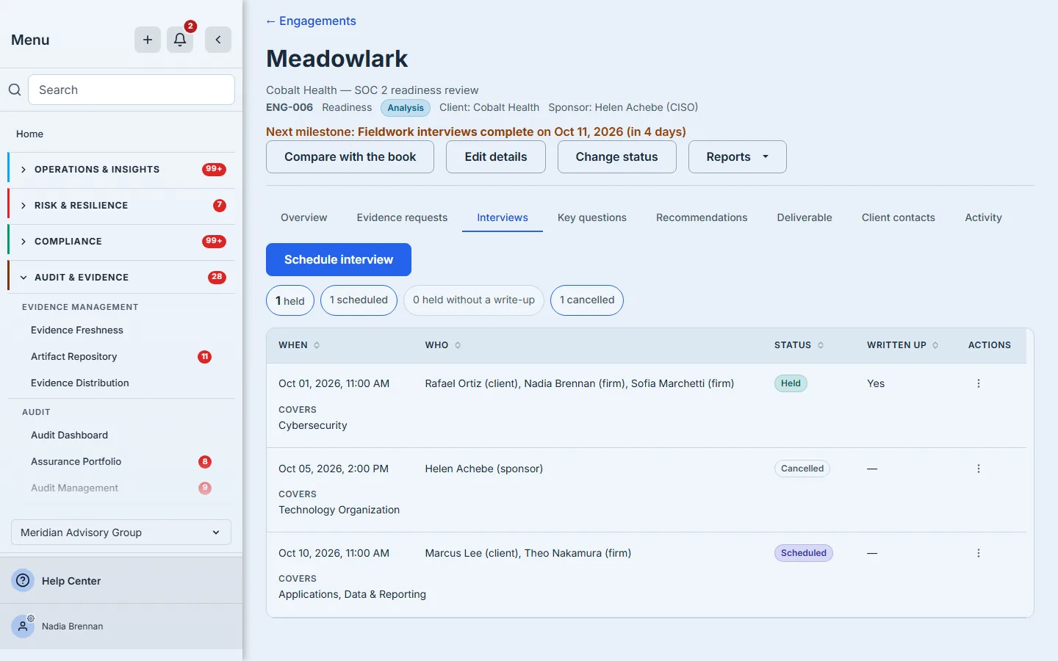Open notifications bell icon
1058x661 pixels.
pyautogui.click(x=180, y=40)
